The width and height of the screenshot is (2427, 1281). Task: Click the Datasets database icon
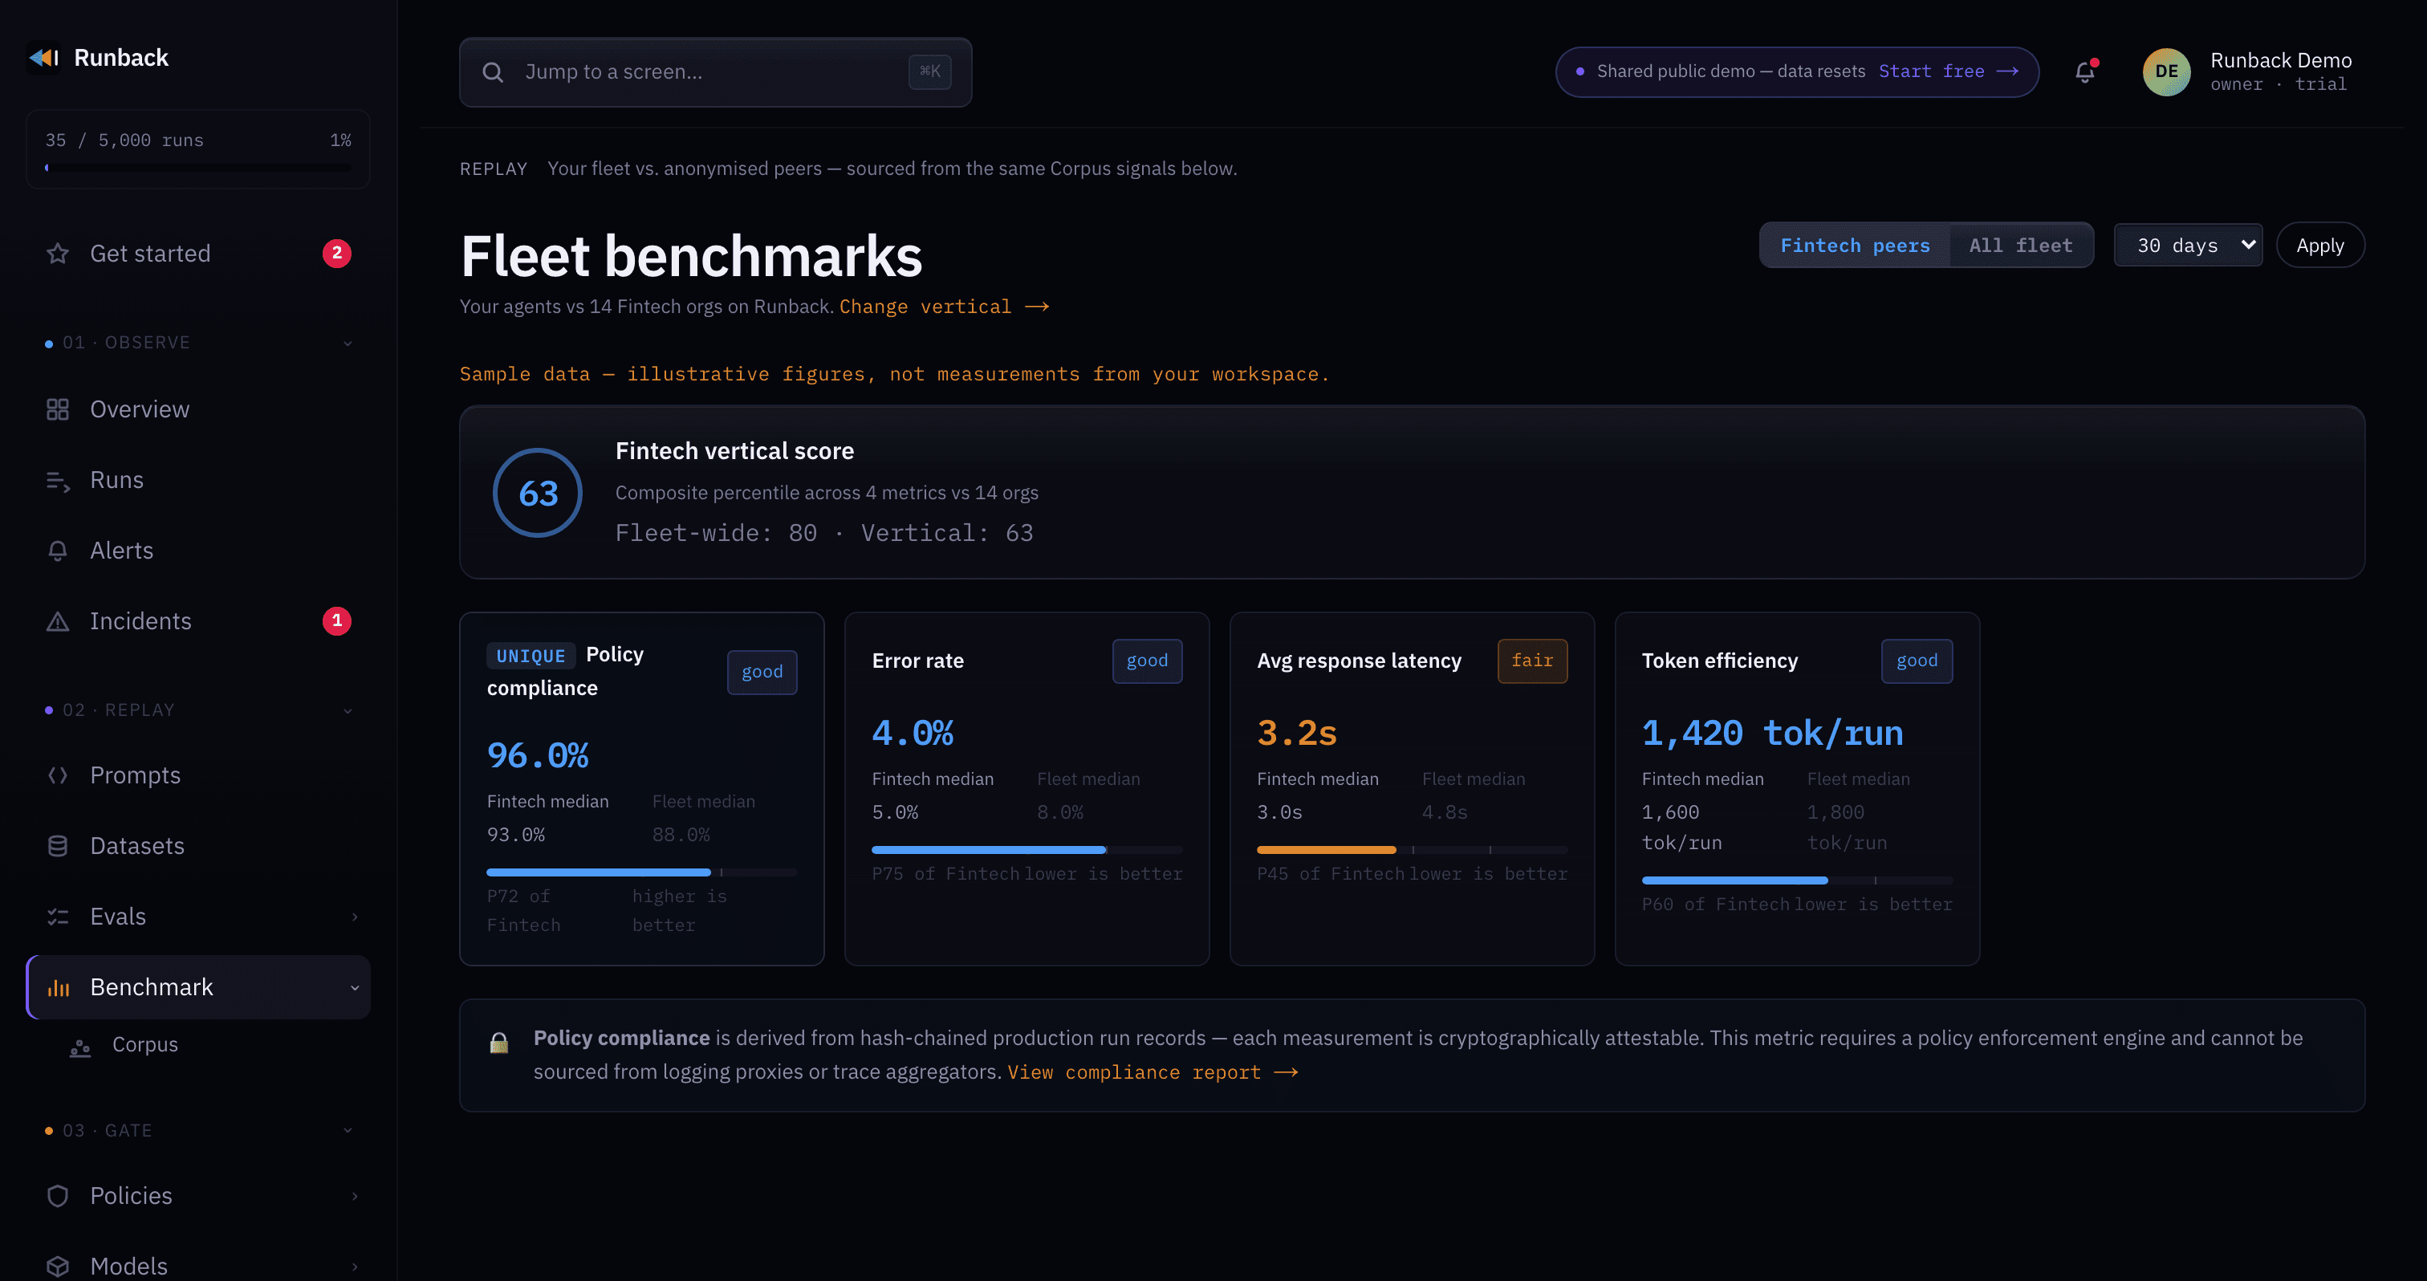pyautogui.click(x=59, y=846)
